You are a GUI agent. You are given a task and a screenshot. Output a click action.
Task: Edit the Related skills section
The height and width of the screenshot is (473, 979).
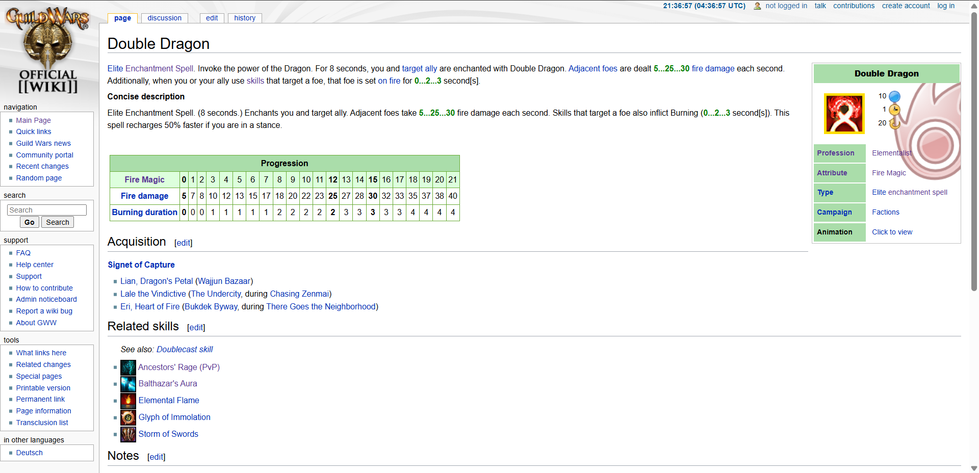[196, 328]
